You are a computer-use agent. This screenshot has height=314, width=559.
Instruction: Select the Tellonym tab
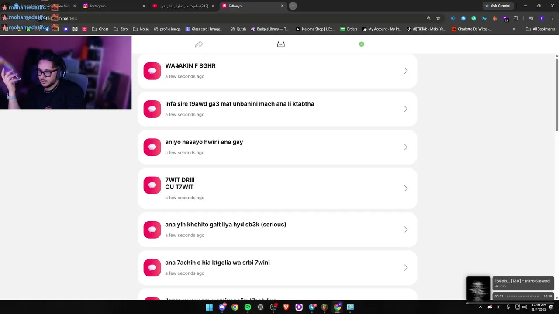click(x=253, y=6)
